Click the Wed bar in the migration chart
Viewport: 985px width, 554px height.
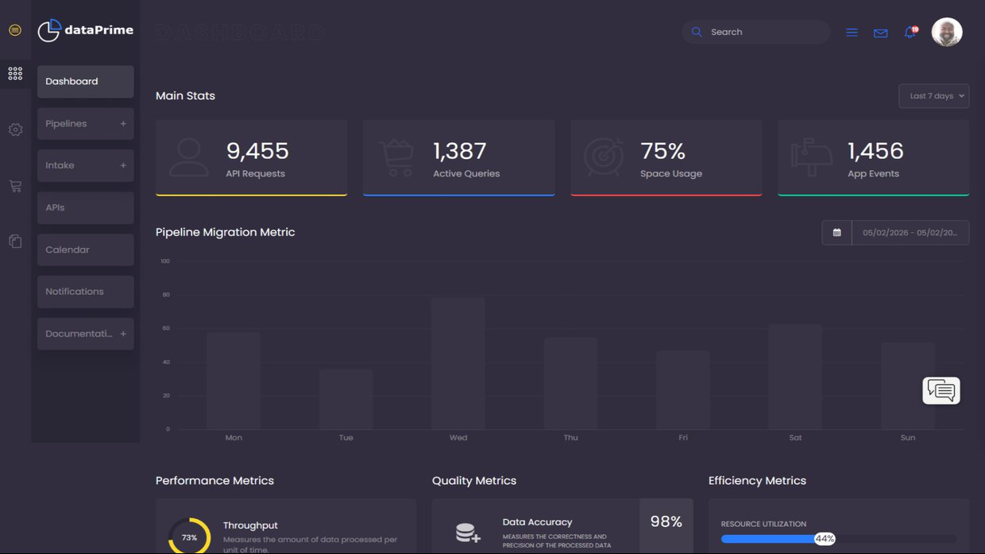pos(458,363)
